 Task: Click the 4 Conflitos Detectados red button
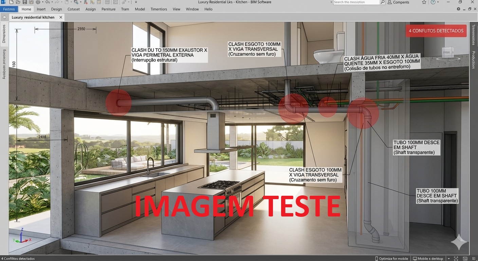[436, 31]
